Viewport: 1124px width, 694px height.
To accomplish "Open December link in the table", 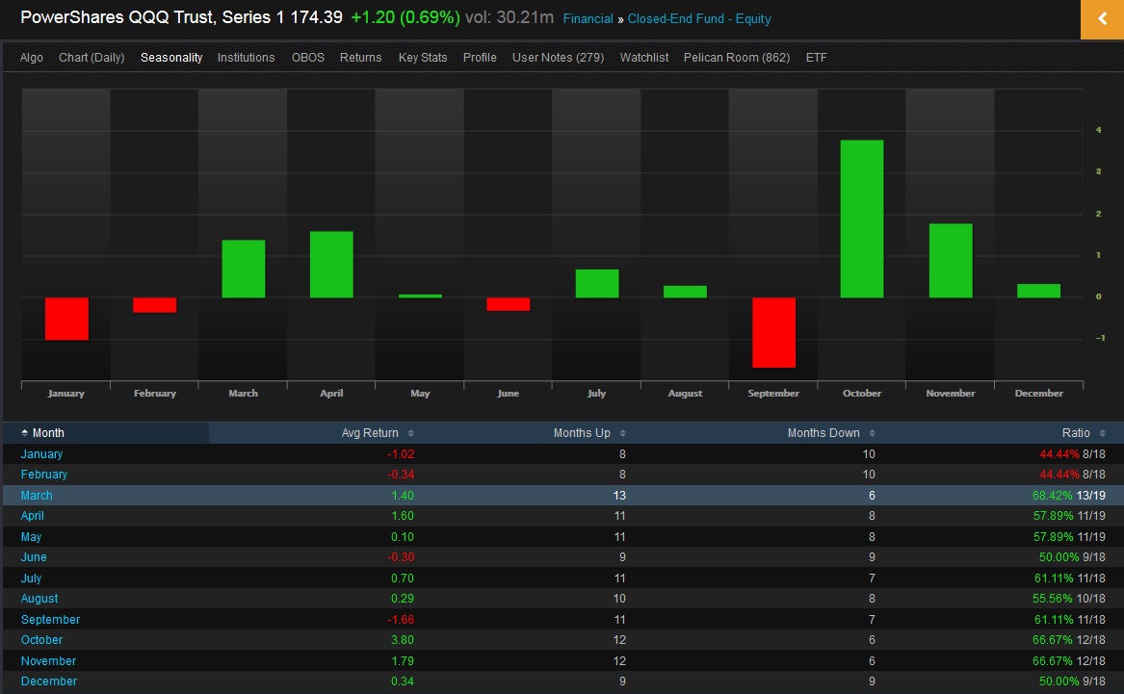I will pos(49,681).
